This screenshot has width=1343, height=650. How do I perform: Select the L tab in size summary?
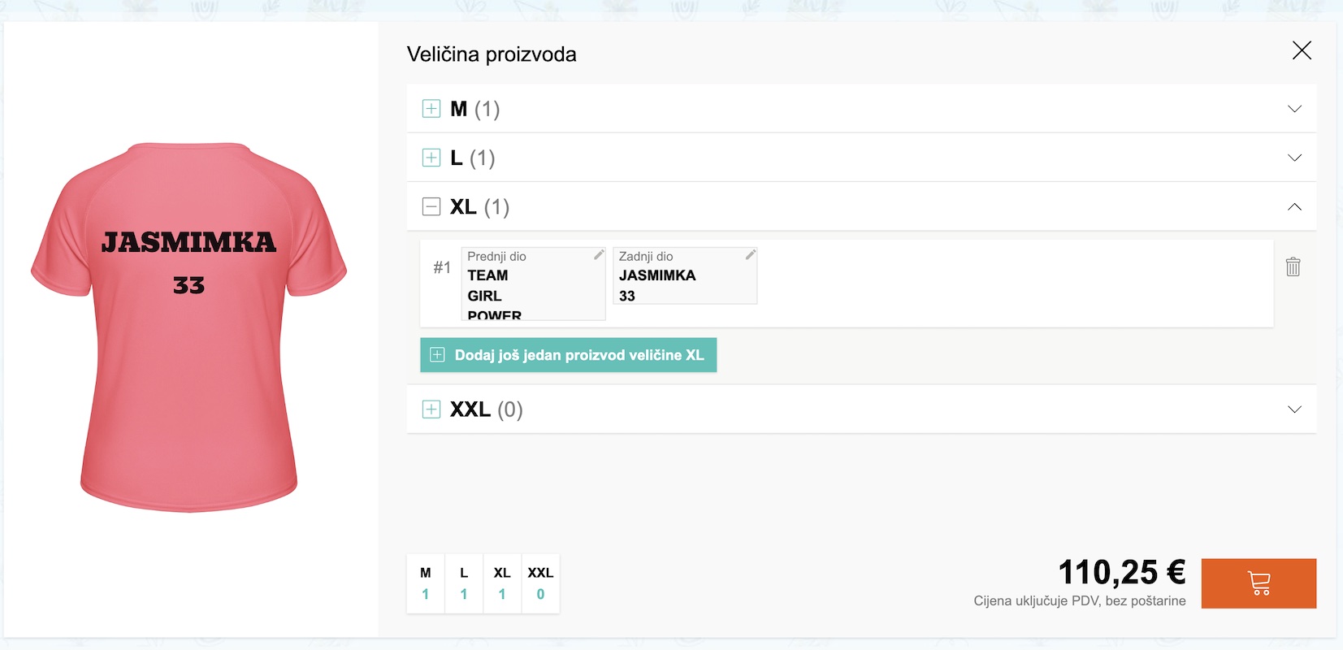tap(464, 583)
